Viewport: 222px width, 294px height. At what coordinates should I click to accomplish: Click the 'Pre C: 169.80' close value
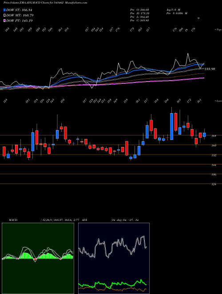(139, 20)
